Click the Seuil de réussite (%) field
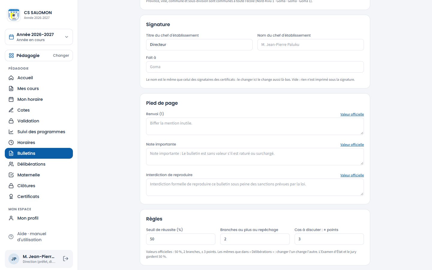 [181, 239]
